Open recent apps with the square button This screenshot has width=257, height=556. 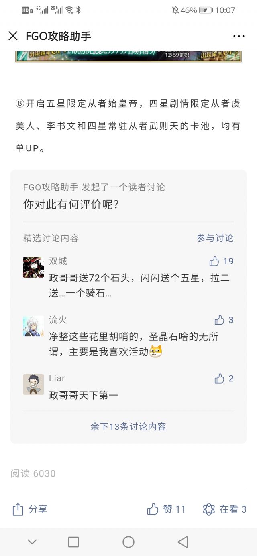(73, 542)
